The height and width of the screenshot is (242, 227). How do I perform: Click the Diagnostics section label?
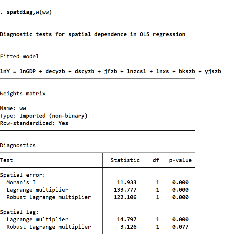tap(18, 145)
